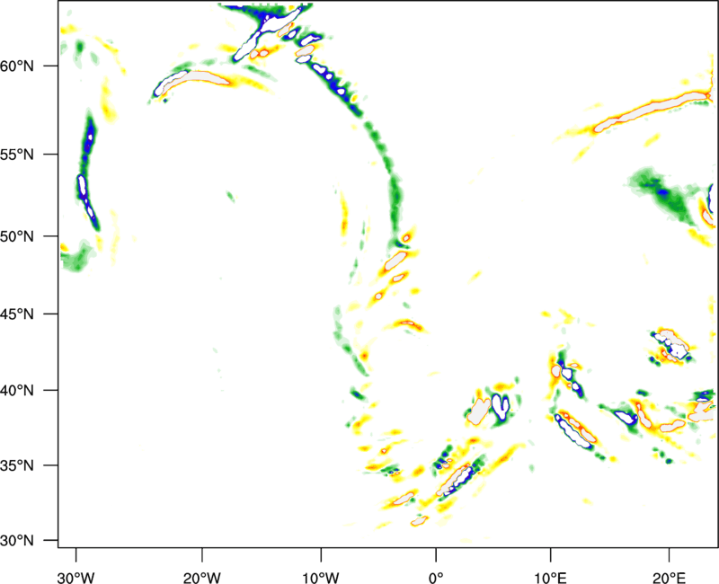Click the 45°N latitude label
719x584 pixels.
(17, 314)
